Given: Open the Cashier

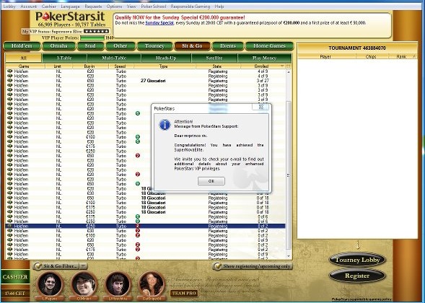Looking at the screenshot, I should point(15,277).
